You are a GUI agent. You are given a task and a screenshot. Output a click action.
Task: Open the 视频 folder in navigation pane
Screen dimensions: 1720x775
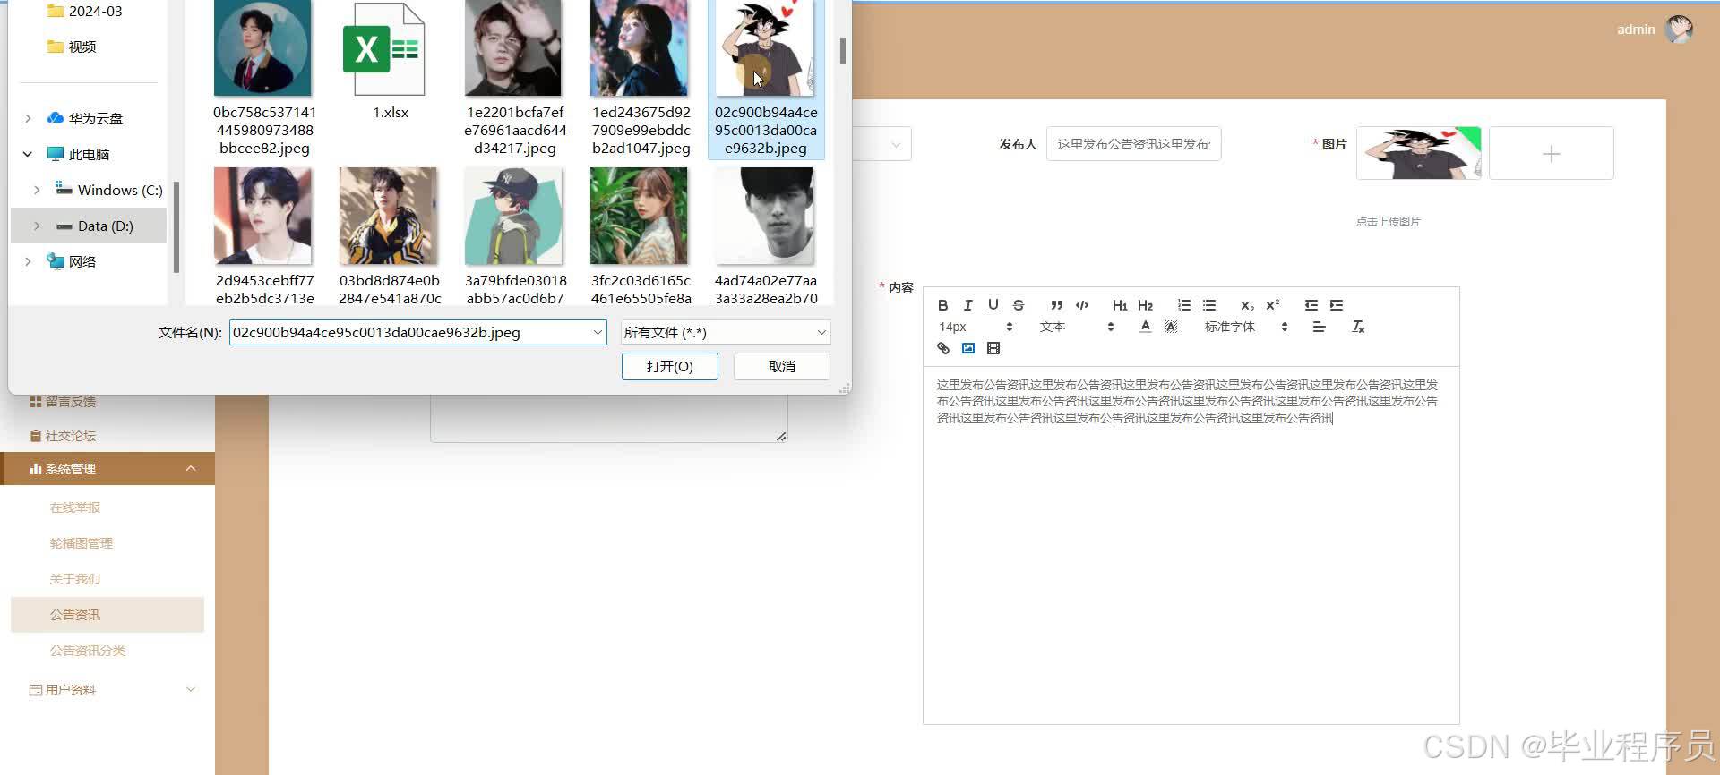(x=72, y=47)
